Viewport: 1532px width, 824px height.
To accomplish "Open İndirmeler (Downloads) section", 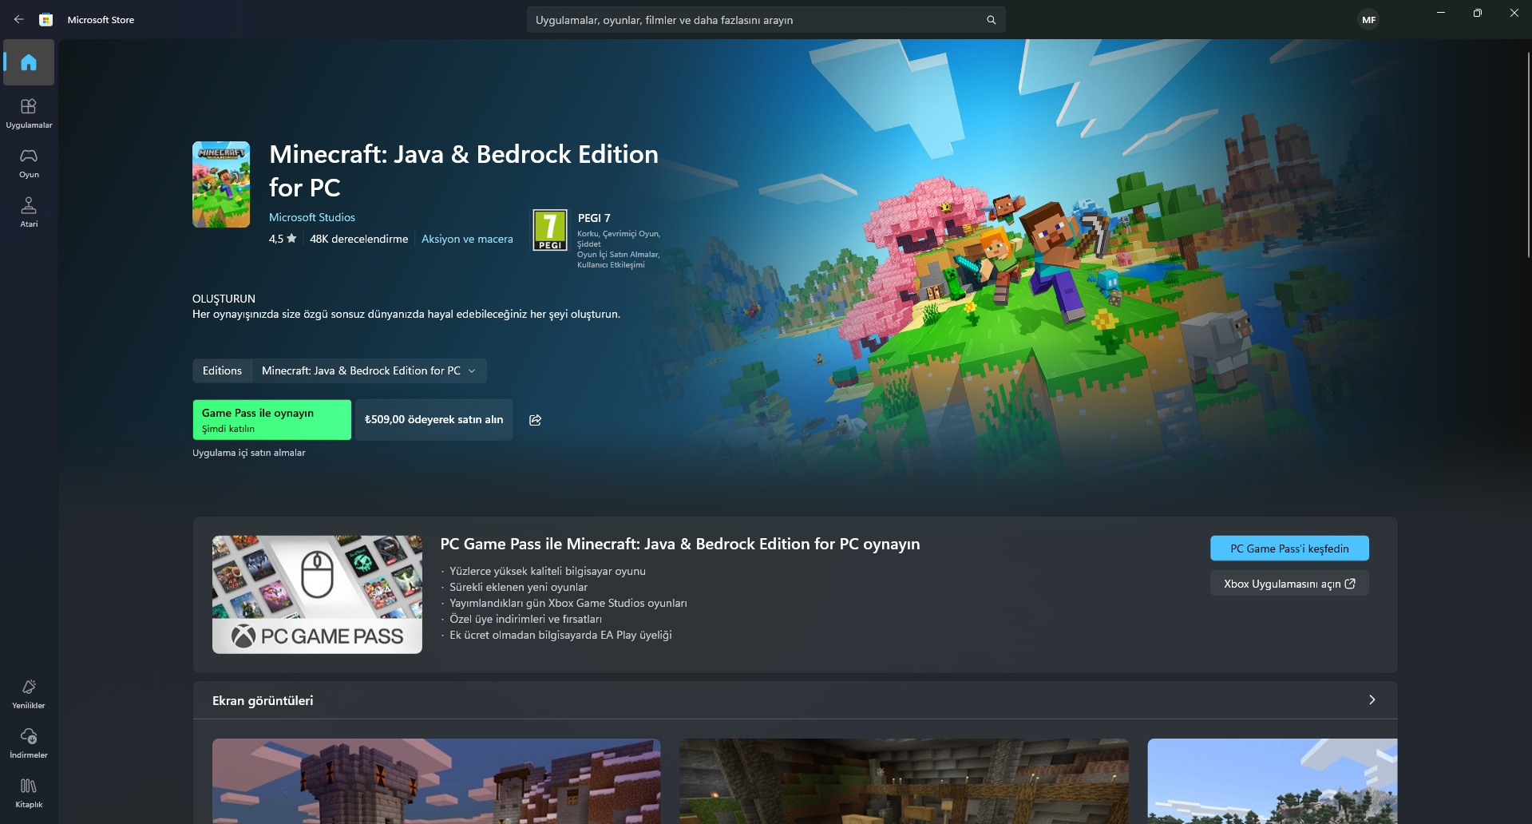I will coord(29,743).
